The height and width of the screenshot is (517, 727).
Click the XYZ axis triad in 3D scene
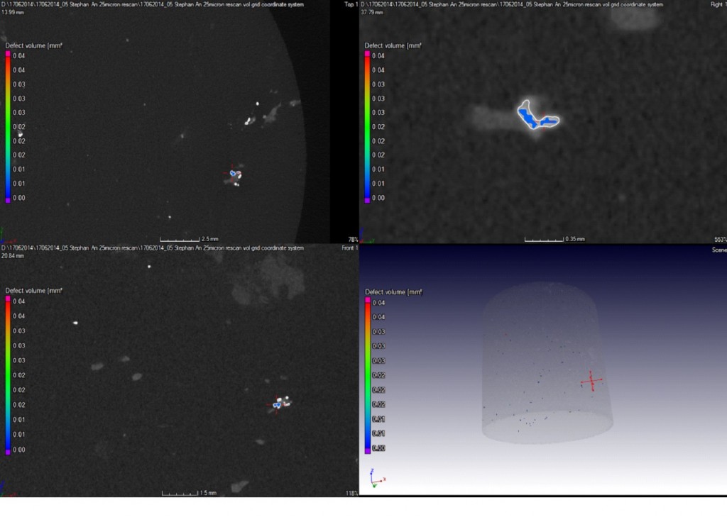click(x=378, y=478)
